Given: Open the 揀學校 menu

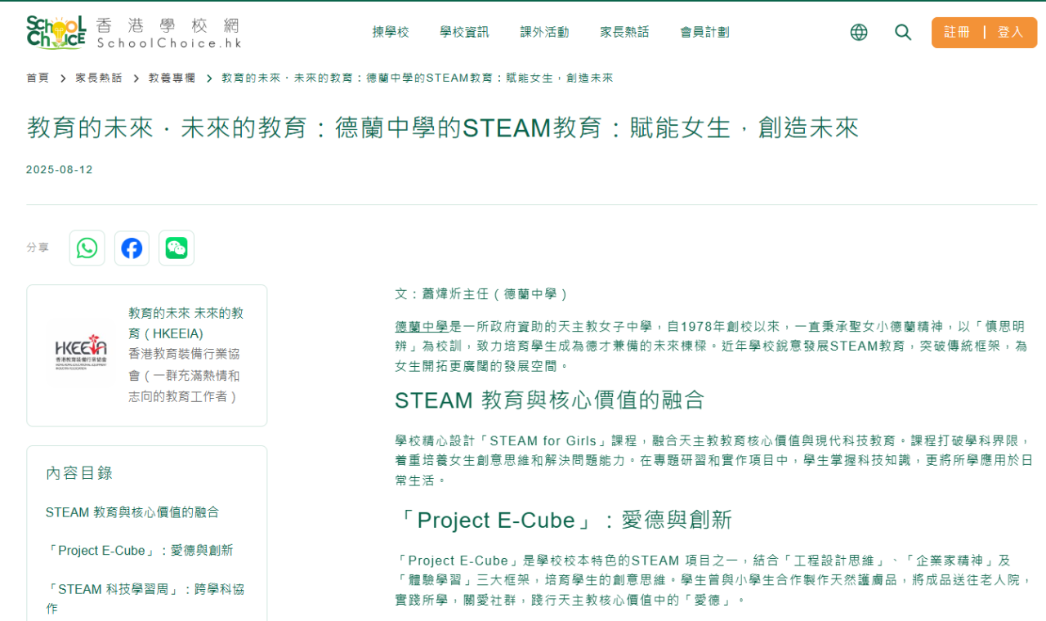Looking at the screenshot, I should (x=391, y=32).
